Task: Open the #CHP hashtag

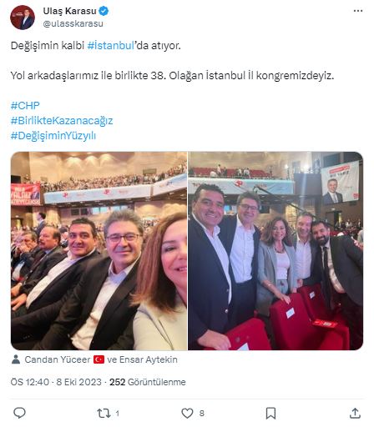Action: click(25, 106)
